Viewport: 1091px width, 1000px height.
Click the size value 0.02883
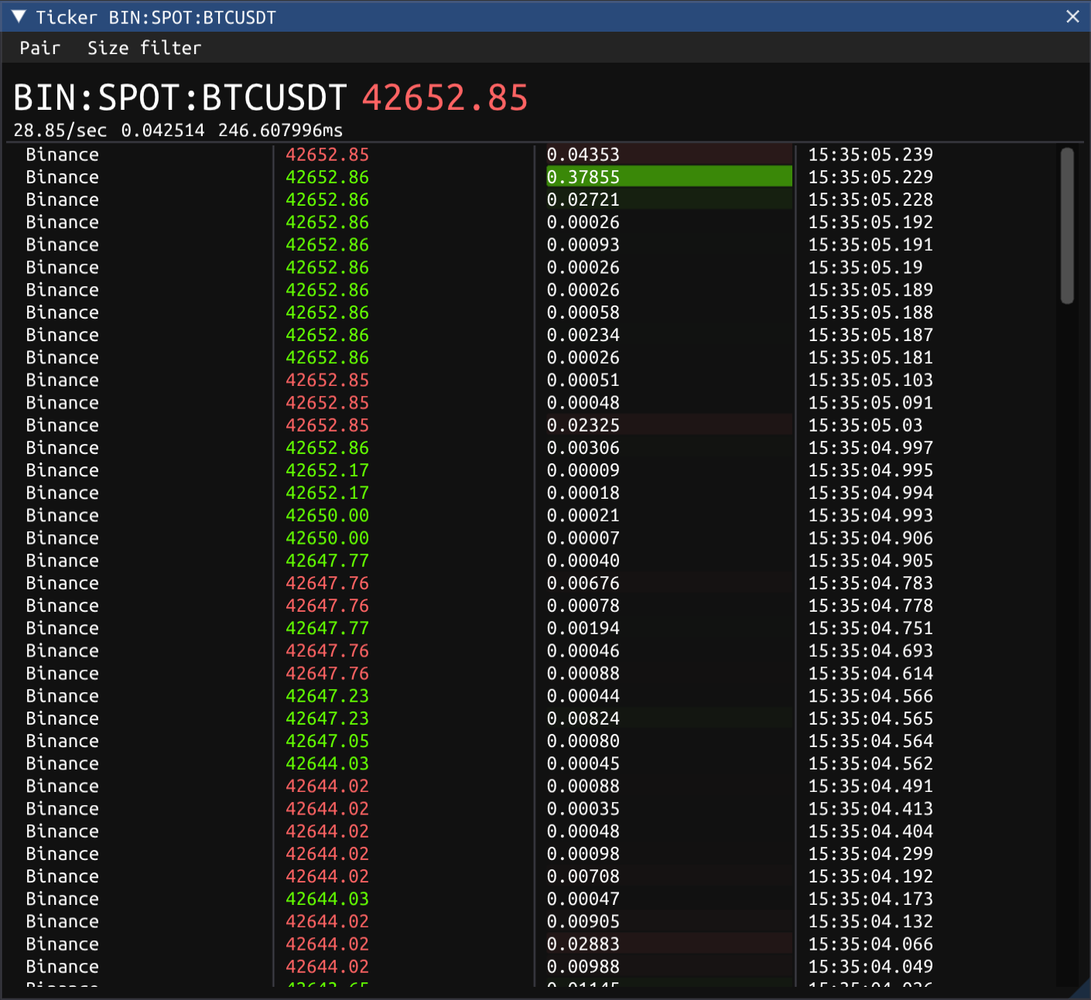coord(583,944)
